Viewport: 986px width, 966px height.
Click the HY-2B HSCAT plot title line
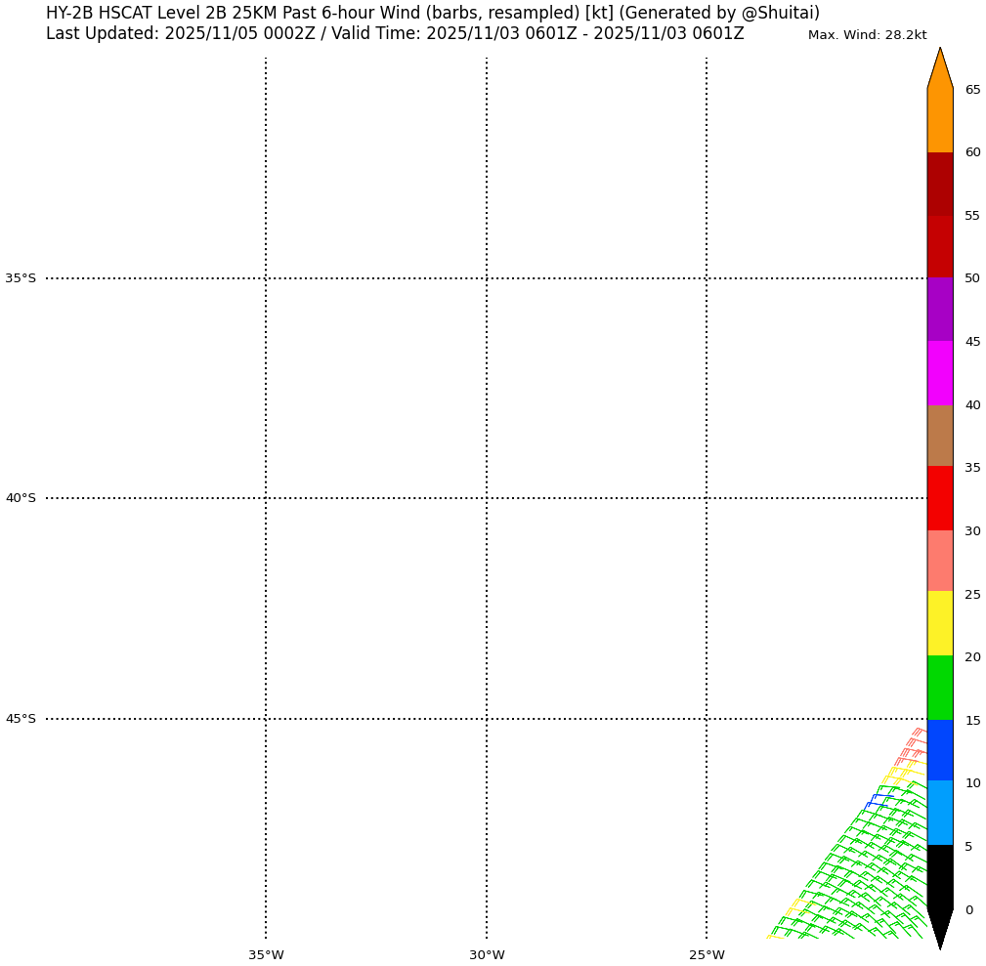433,13
